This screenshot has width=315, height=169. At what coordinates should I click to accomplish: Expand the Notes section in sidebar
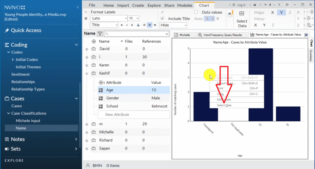[76, 139]
